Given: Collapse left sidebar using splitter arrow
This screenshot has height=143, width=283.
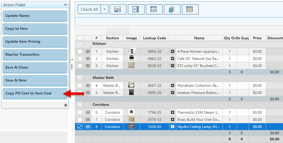Looking at the screenshot, I should 72,60.
